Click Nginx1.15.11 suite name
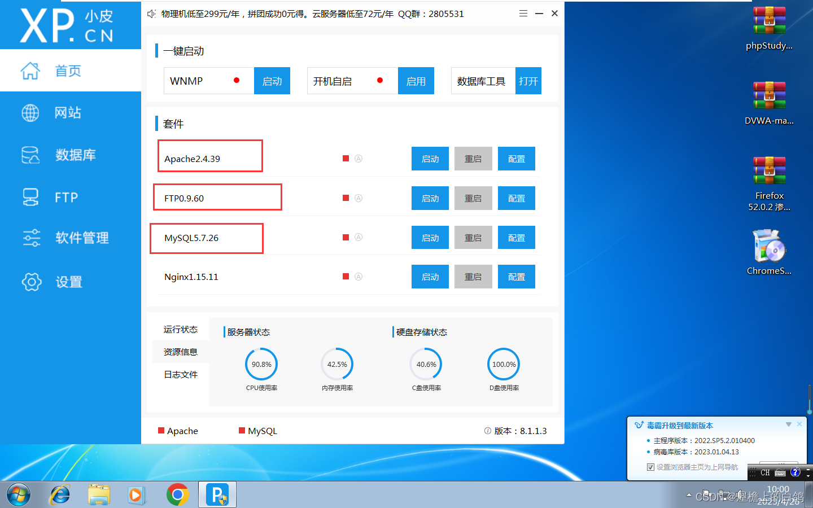Image resolution: width=813 pixels, height=508 pixels. (191, 277)
